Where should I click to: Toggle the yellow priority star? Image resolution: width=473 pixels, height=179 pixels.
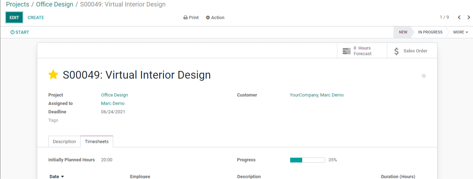click(x=53, y=75)
